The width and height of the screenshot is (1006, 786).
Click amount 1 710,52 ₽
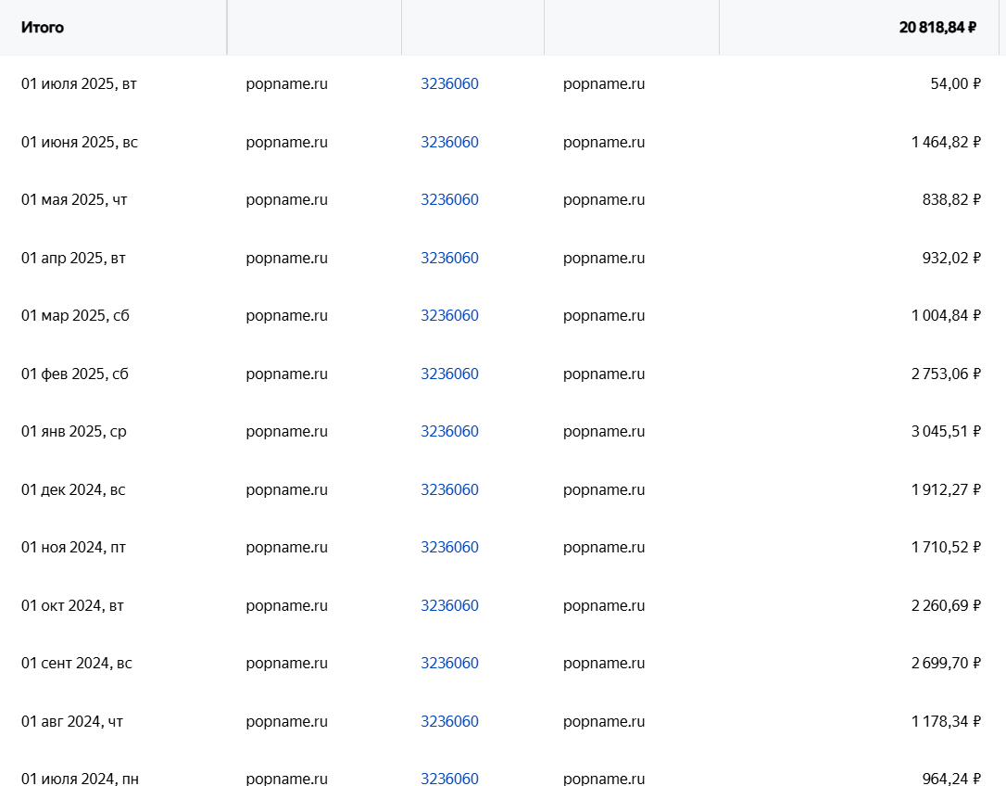pyautogui.click(x=947, y=548)
